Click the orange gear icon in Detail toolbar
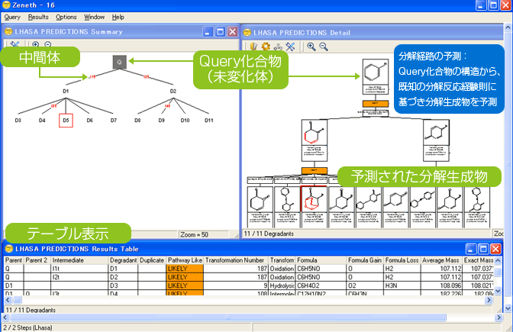The image size is (513, 332). (x=266, y=47)
